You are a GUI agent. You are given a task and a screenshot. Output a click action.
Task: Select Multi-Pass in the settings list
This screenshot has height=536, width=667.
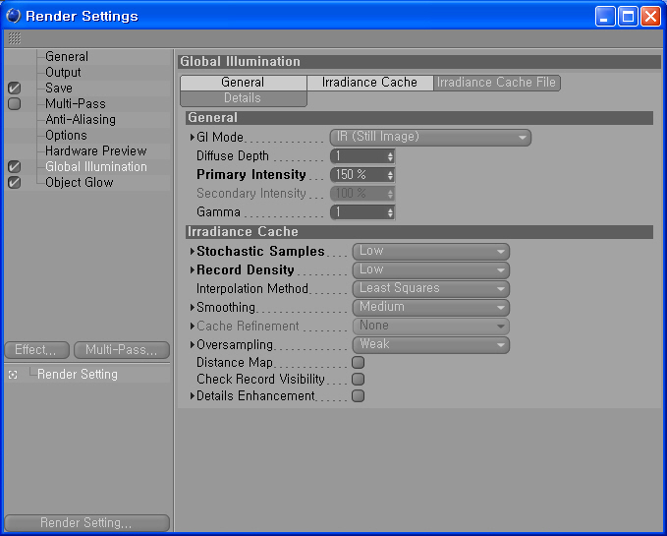76,104
